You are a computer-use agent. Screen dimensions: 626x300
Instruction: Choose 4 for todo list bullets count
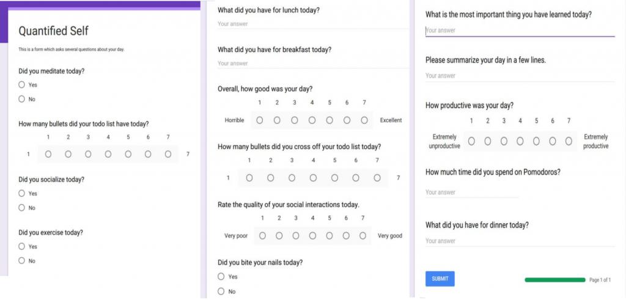pos(108,154)
